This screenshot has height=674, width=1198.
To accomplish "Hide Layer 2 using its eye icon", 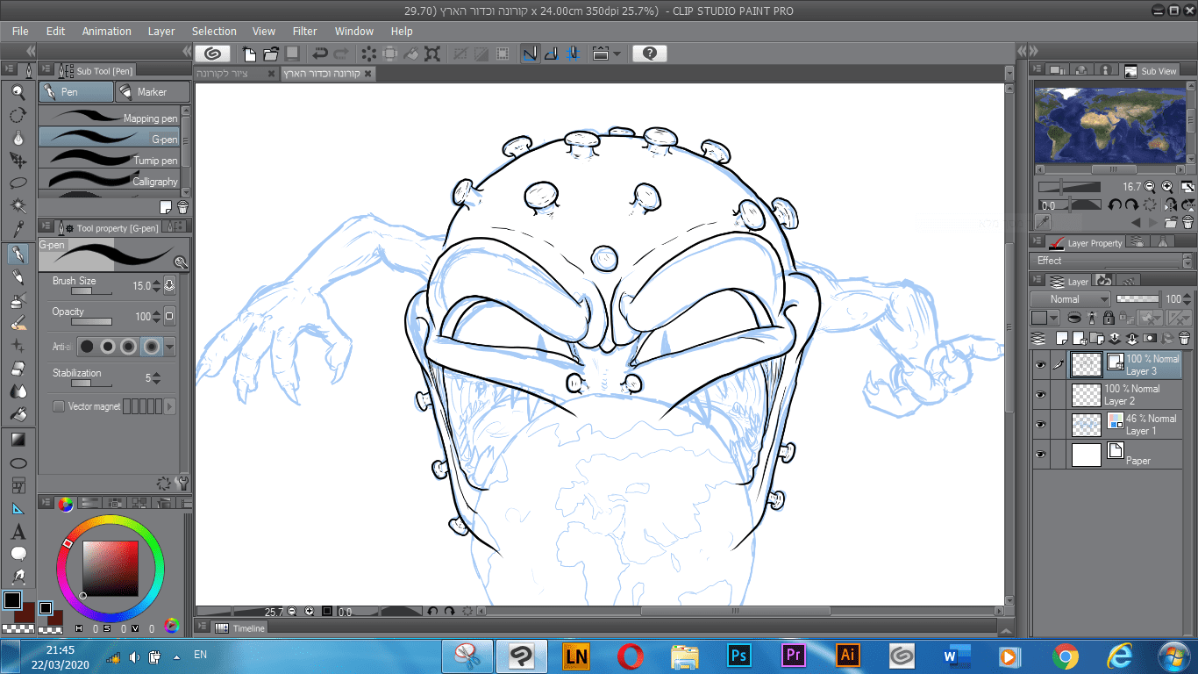I will (x=1040, y=395).
